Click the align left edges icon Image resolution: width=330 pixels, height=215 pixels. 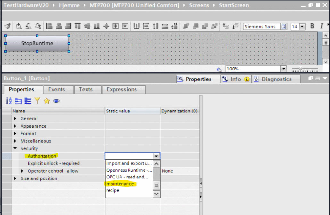(49, 27)
